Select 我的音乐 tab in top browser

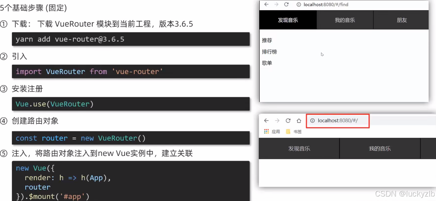(345, 20)
